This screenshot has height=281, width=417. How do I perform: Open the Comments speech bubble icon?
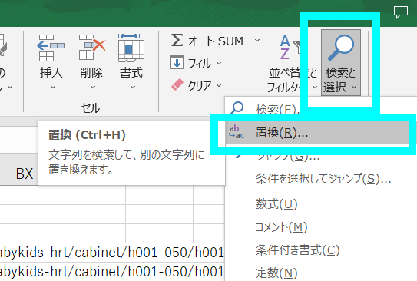401,12
